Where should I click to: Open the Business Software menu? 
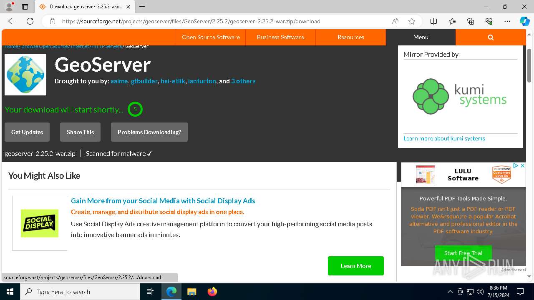pyautogui.click(x=280, y=37)
